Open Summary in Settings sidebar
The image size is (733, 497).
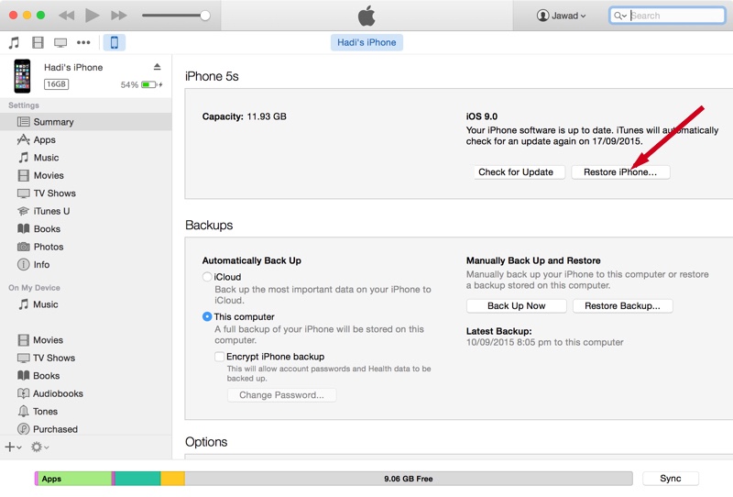click(86, 122)
